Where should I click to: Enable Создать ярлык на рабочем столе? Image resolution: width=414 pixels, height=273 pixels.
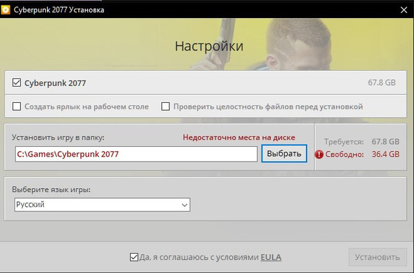[x=17, y=106]
